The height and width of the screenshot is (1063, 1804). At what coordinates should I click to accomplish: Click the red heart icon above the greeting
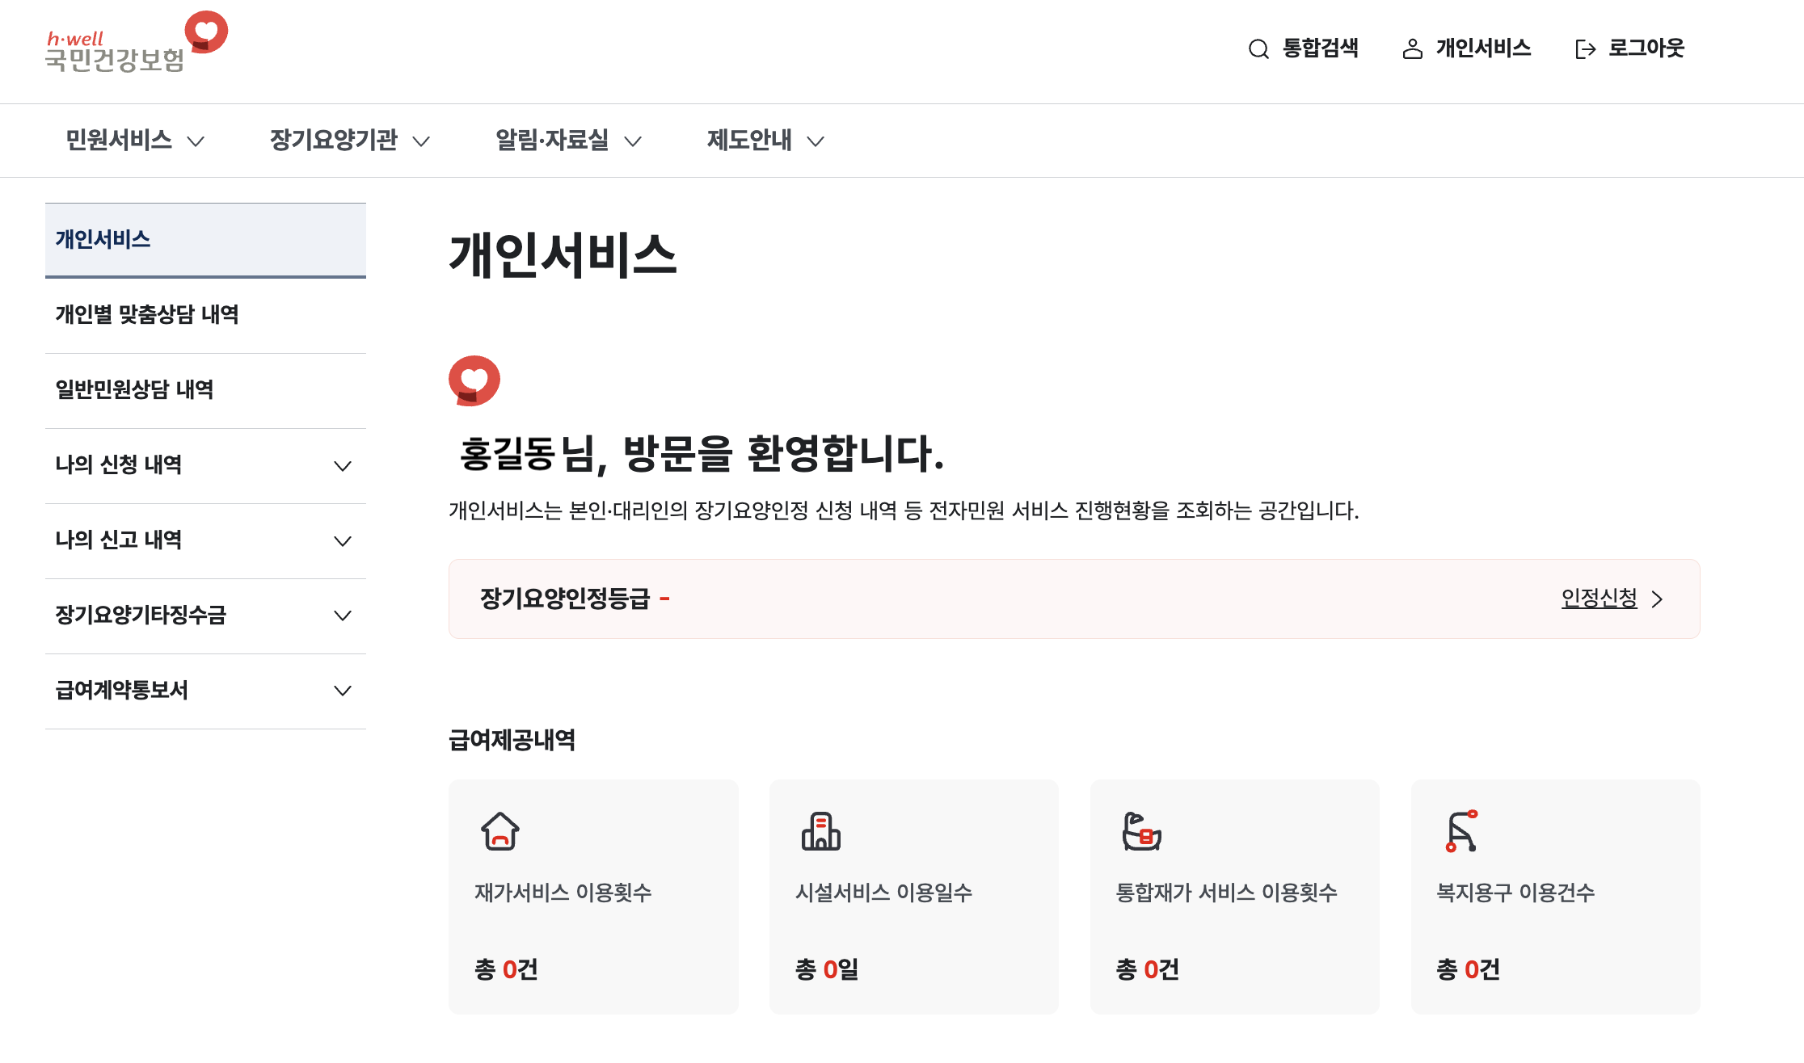[474, 380]
